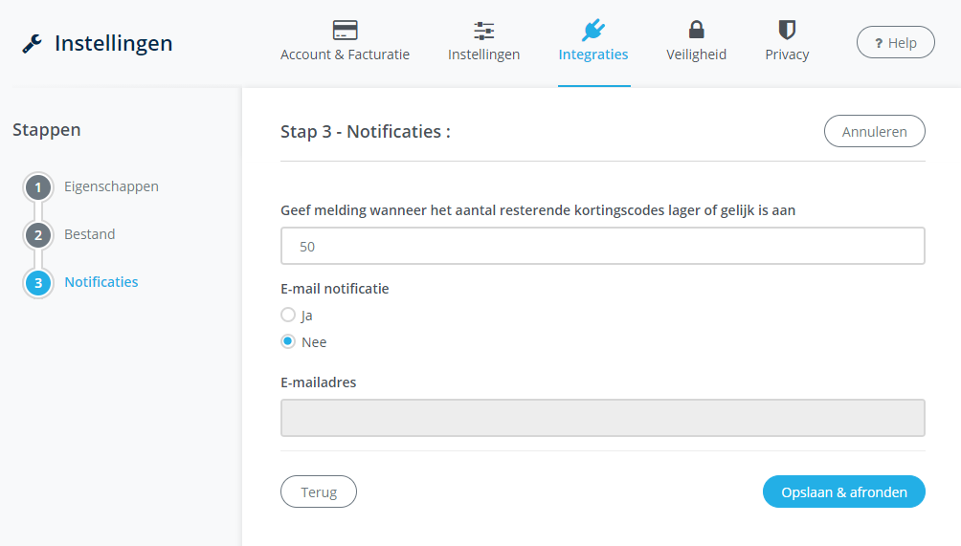Click the shield Privacy icon
This screenshot has width=961, height=546.
point(787,30)
